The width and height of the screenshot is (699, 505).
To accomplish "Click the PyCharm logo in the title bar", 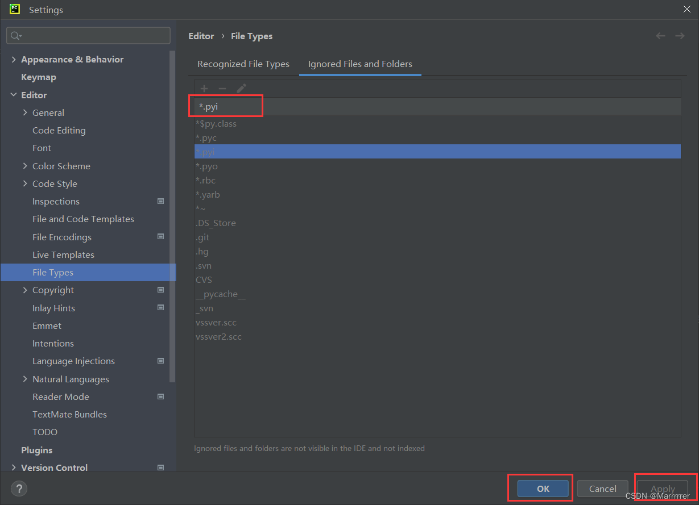I will [14, 9].
